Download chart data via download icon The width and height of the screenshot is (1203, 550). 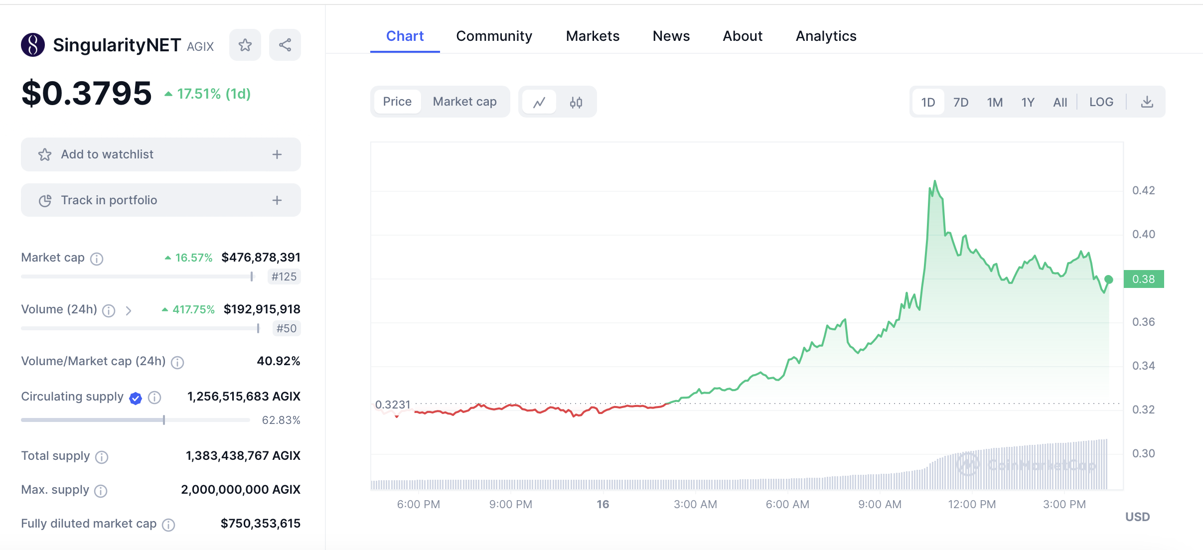pos(1147,102)
